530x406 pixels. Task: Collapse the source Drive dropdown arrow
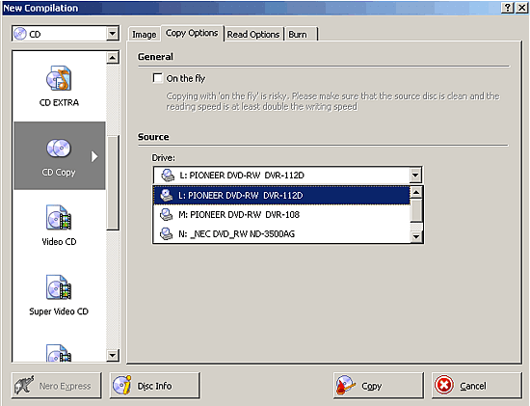415,175
